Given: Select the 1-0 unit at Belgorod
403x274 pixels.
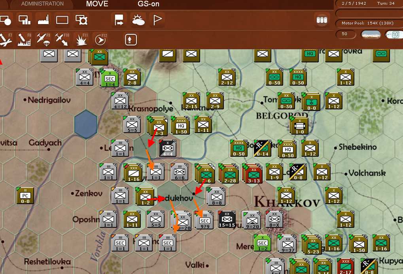Looking at the screenshot, I should coord(299,126).
